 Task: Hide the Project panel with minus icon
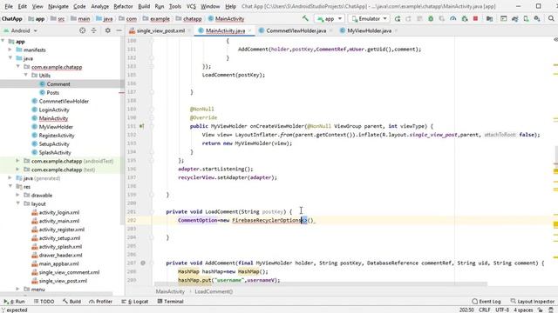tap(119, 30)
